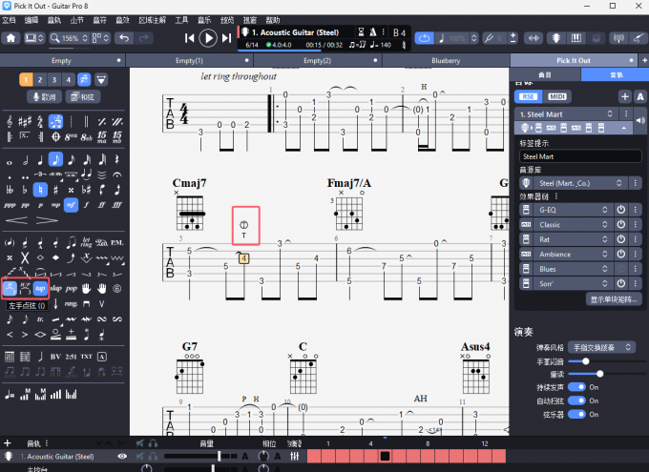Image resolution: width=649 pixels, height=472 pixels.
Task: Select voice 2 in edition palette
Action: [x=41, y=79]
